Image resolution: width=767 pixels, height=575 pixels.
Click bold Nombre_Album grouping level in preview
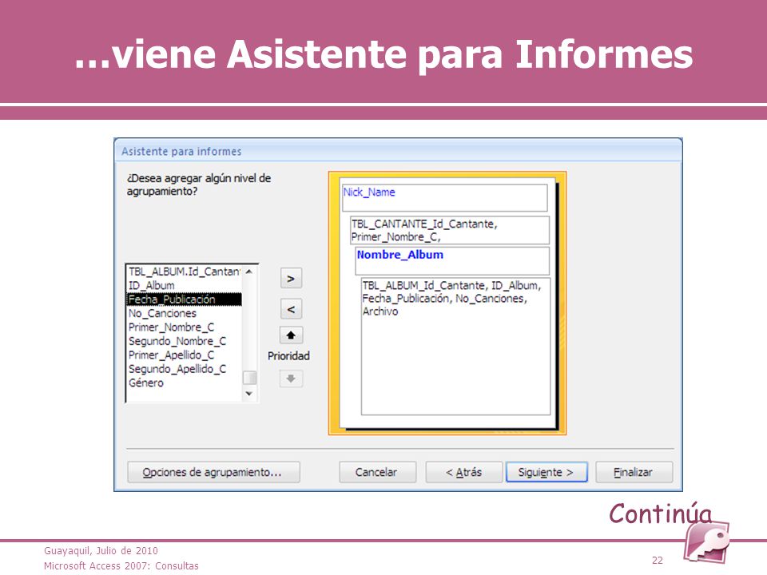pyautogui.click(x=452, y=260)
